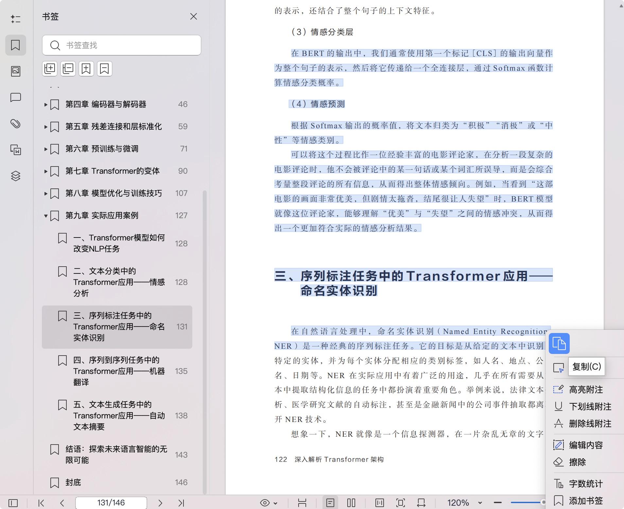The height and width of the screenshot is (509, 624).
Task: Go to the first page
Action: pyautogui.click(x=41, y=503)
